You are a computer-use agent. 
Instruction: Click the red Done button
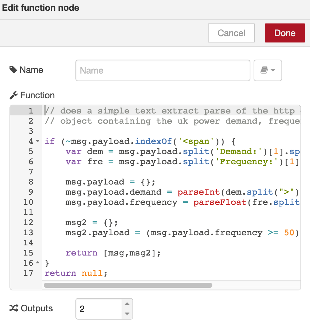(285, 33)
